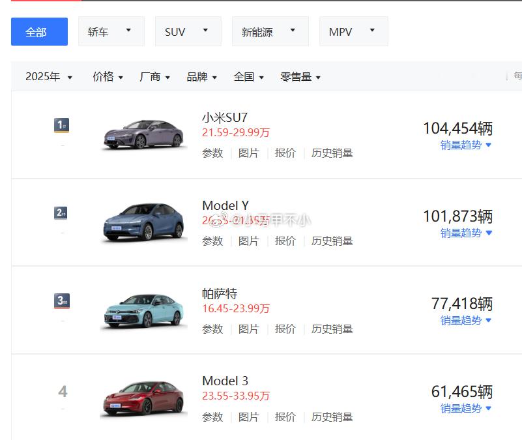Viewport: 522px width, 440px height.
Task: Open the 小米SU7 car thumbnail
Action: (143, 134)
